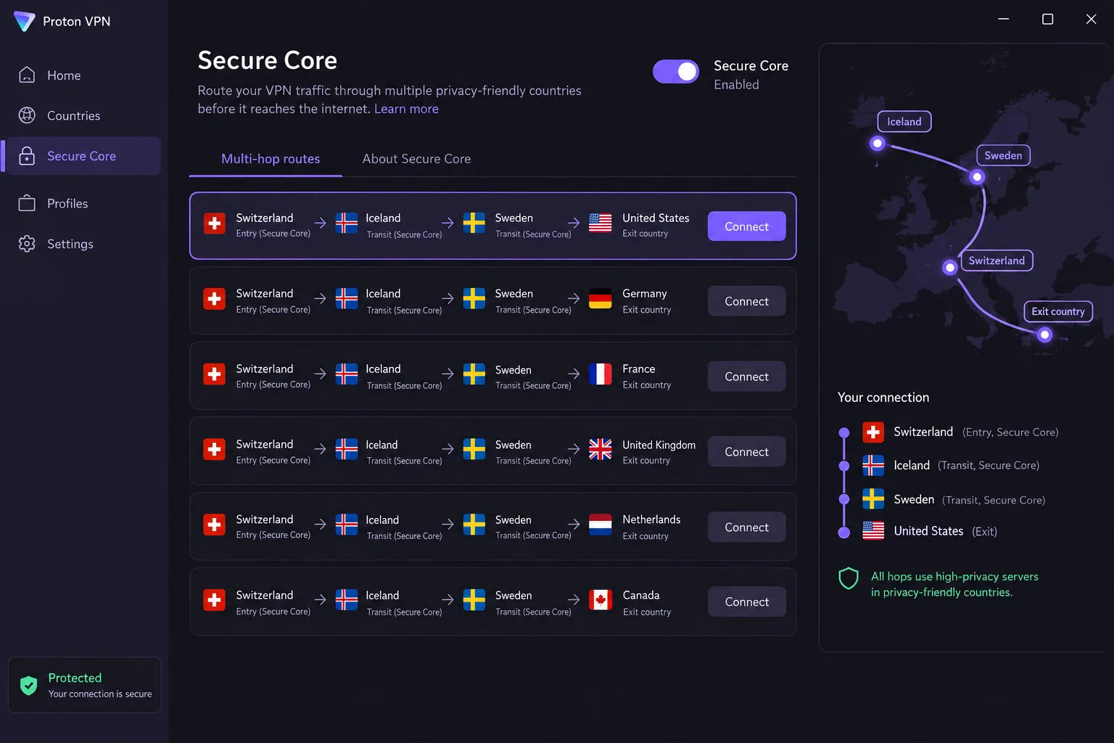Click the Proton VPN logo icon
This screenshot has width=1114, height=743.
[x=24, y=21]
